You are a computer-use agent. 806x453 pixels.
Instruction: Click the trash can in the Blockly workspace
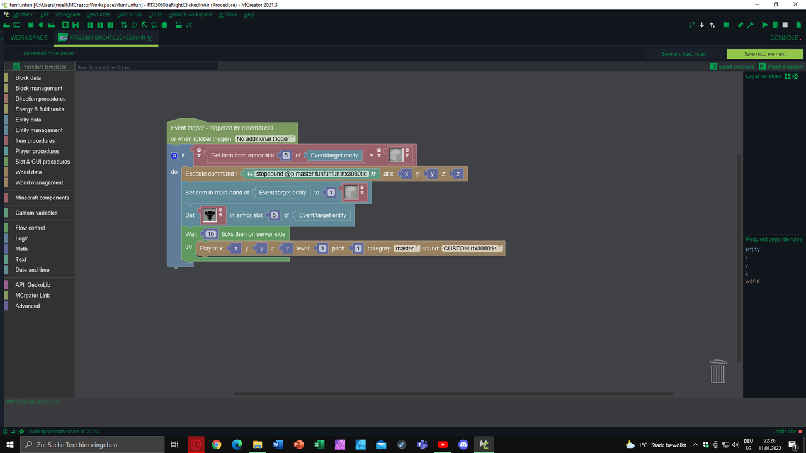718,371
